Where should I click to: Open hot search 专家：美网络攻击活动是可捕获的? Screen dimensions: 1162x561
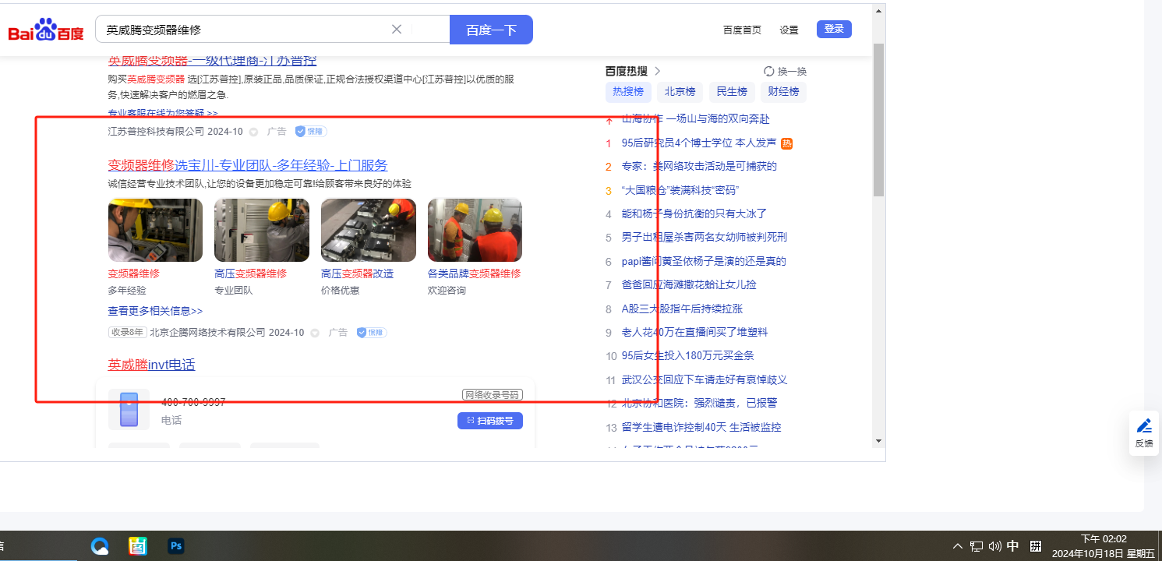[699, 166]
